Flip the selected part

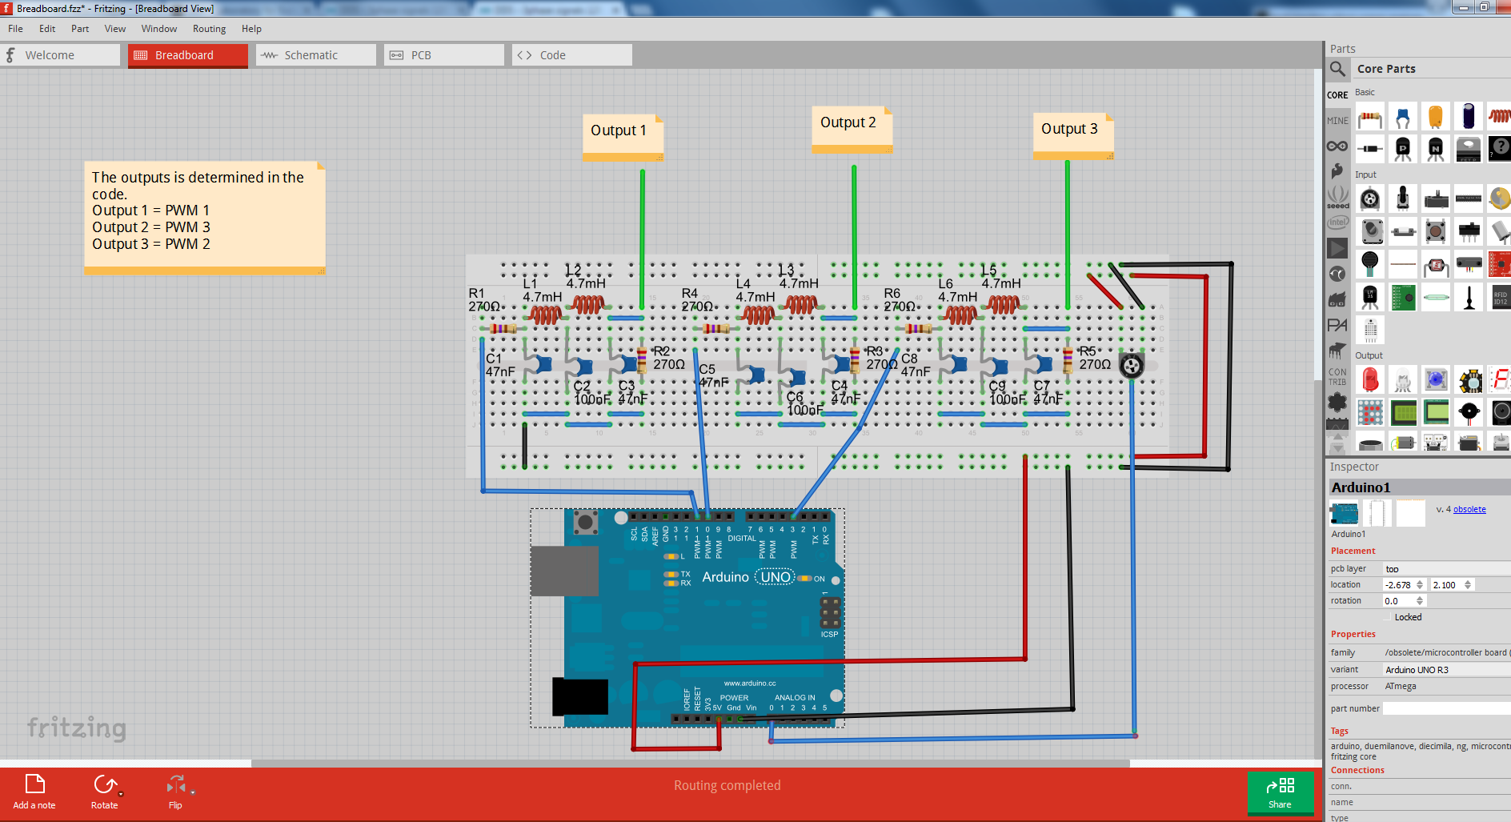(x=175, y=792)
